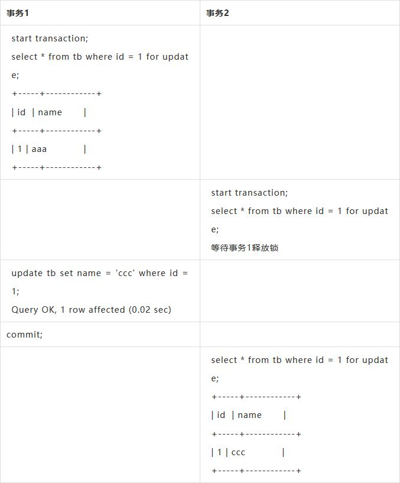Click 'start transaction;' in the 事务2 column
The image size is (400, 483).
click(x=249, y=193)
